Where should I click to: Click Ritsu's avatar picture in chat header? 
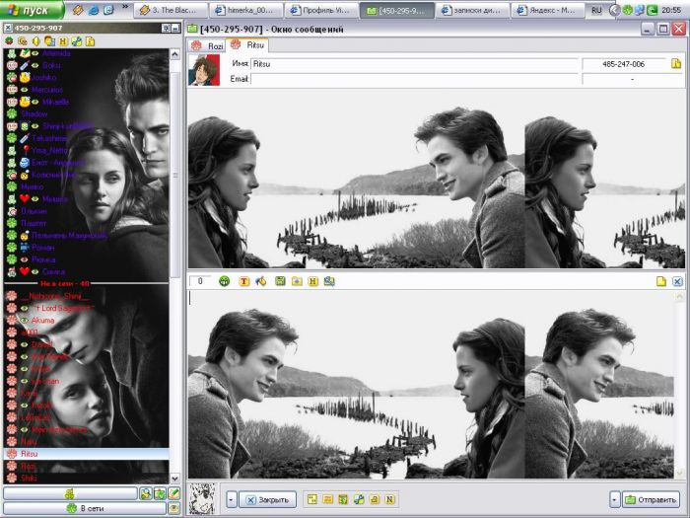point(204,70)
